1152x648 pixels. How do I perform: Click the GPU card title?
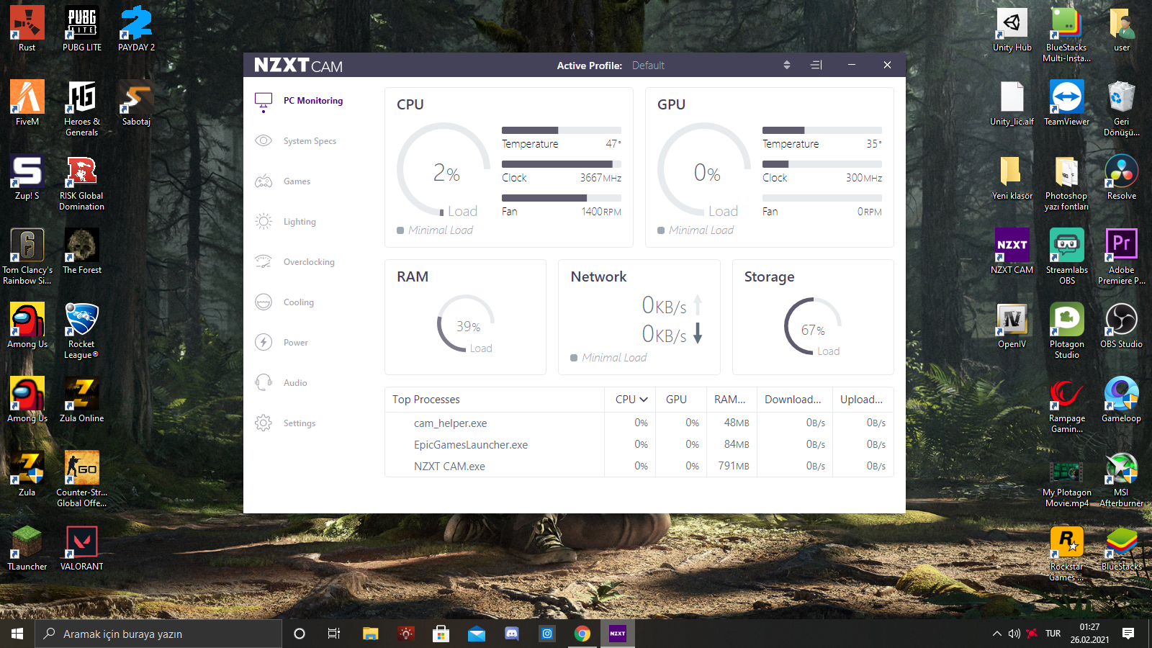pyautogui.click(x=671, y=104)
